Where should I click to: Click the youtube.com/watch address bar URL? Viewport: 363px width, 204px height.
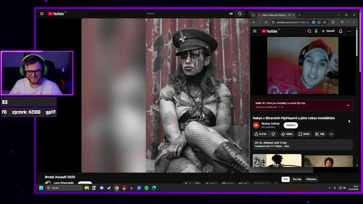click(293, 22)
